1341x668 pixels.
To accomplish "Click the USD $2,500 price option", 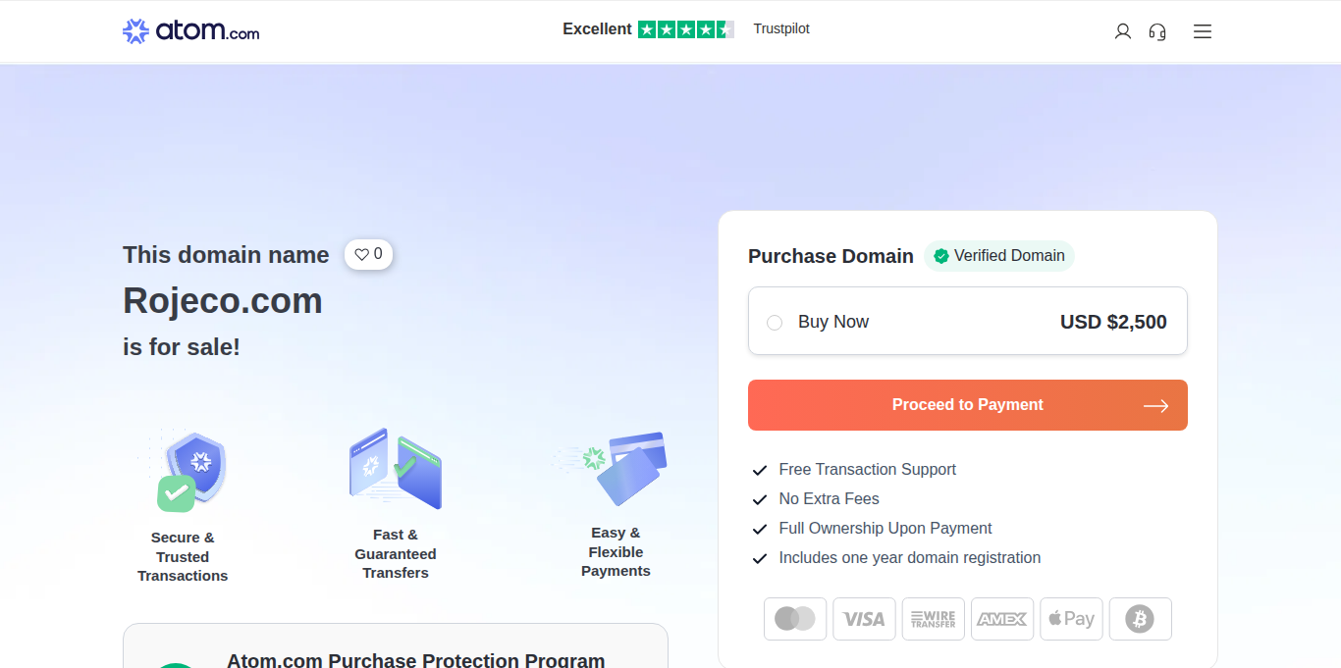I will click(1113, 322).
